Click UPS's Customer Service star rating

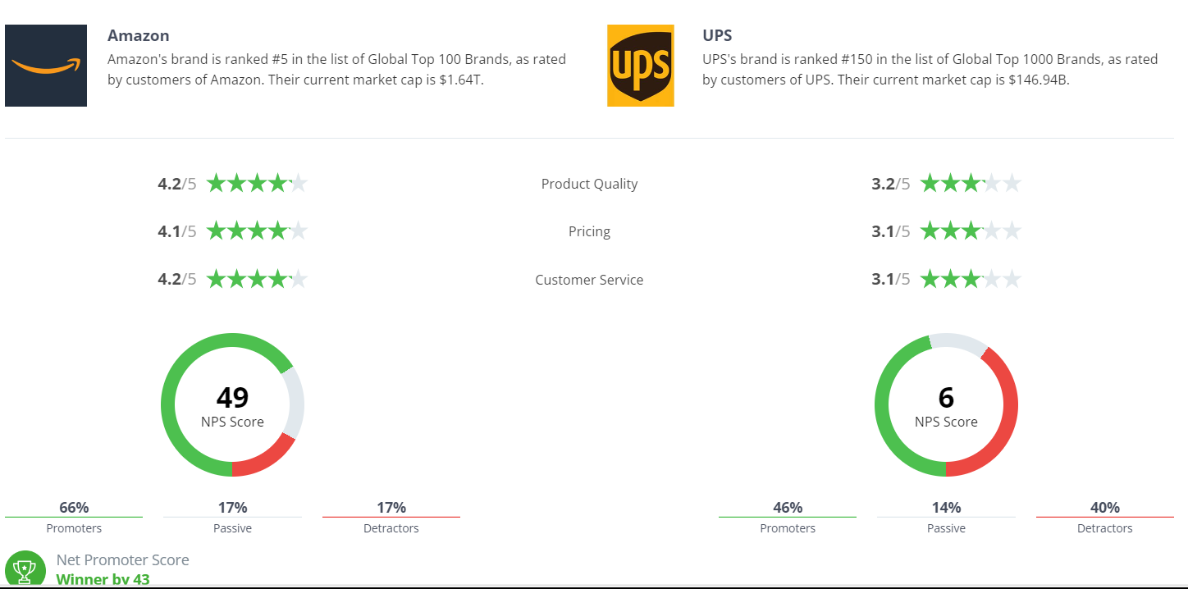coord(971,279)
